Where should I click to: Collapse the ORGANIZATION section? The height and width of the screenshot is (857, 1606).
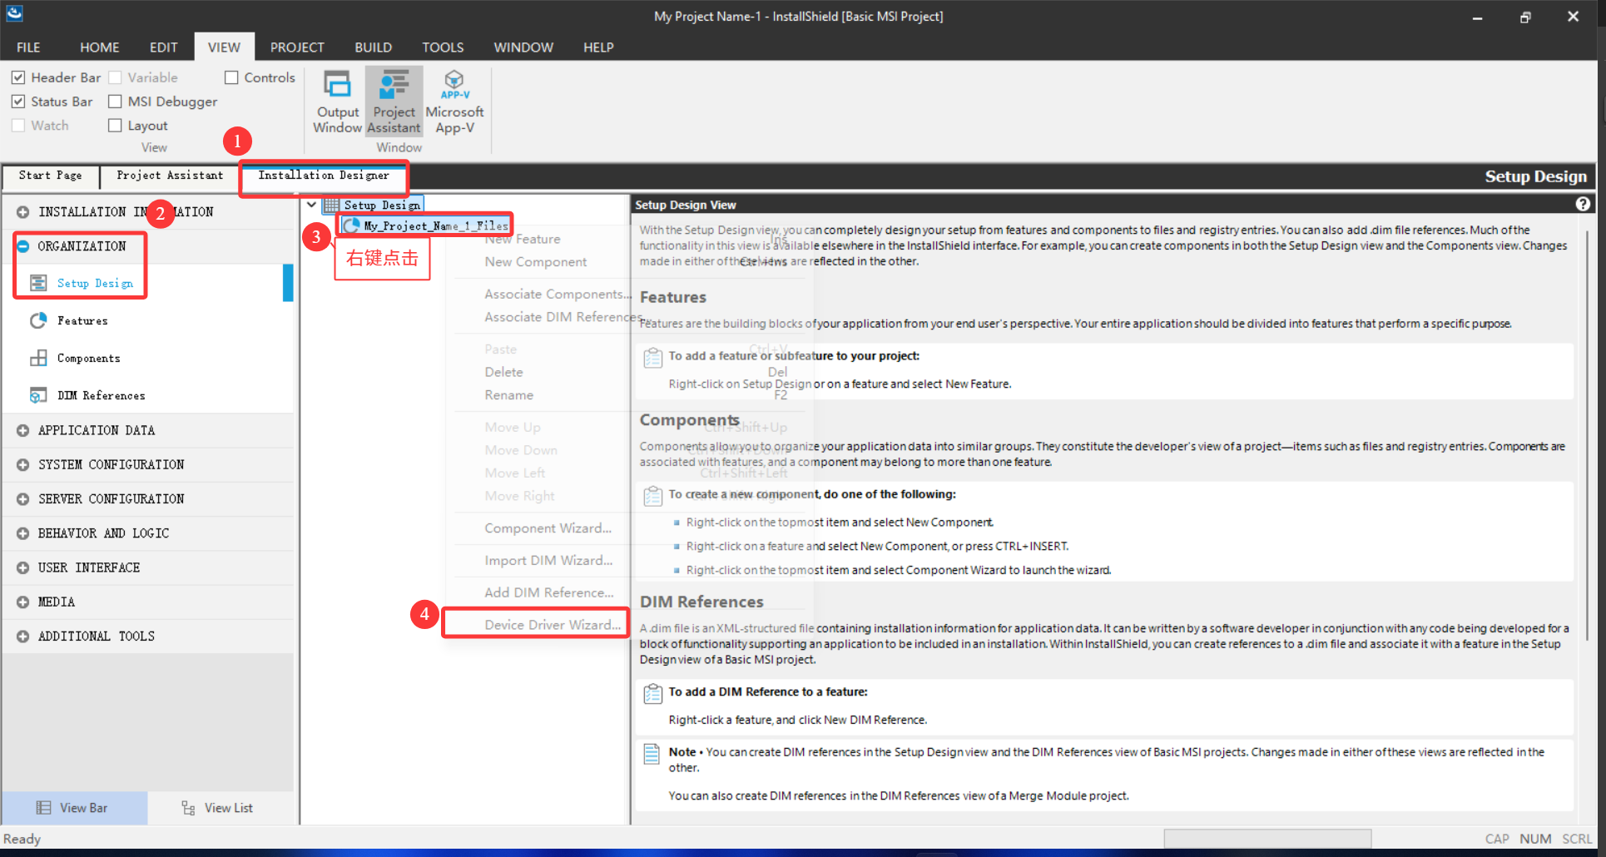click(22, 246)
